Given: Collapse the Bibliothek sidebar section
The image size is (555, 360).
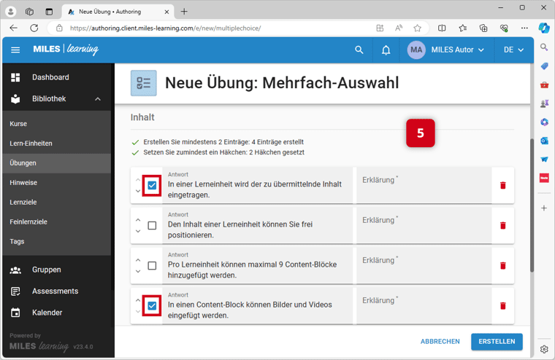Looking at the screenshot, I should [x=98, y=99].
